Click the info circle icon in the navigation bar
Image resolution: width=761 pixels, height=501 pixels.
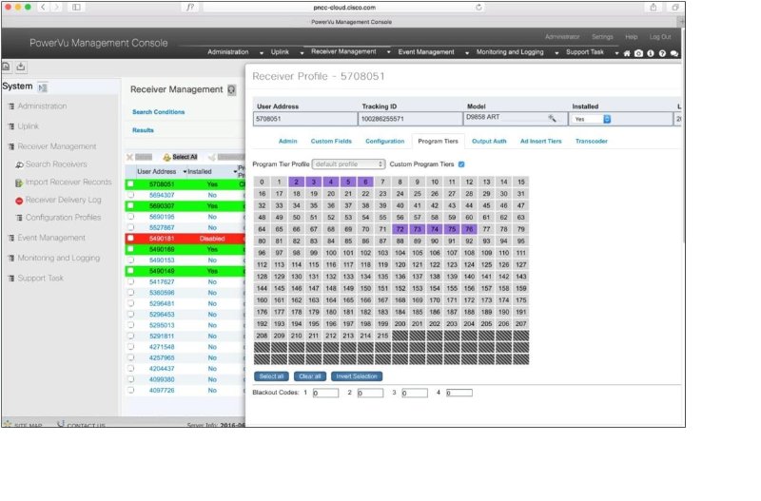tap(650, 52)
